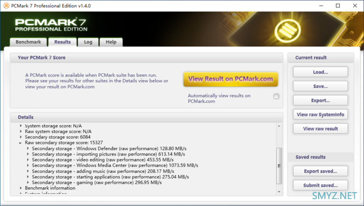
Task: Select text 'Secondary storage score: 6084'
Action: (x=58, y=137)
